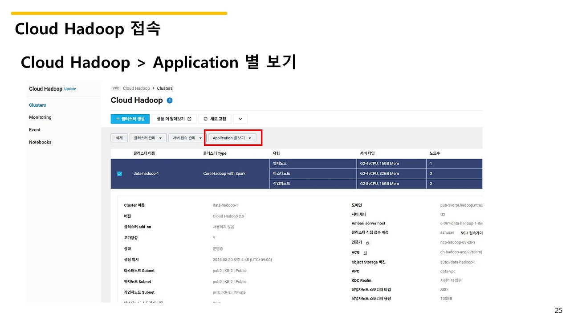This screenshot has width=570, height=320.
Task: Click the VPC badge in the breadcrumb
Action: click(116, 88)
